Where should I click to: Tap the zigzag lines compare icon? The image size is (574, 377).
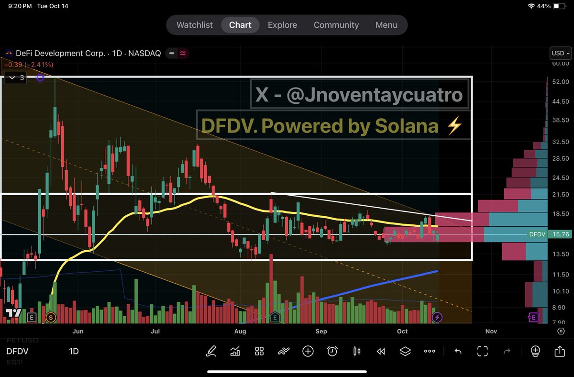[284, 351]
